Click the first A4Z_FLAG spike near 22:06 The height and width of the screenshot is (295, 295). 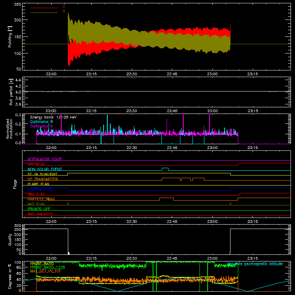[68, 204]
